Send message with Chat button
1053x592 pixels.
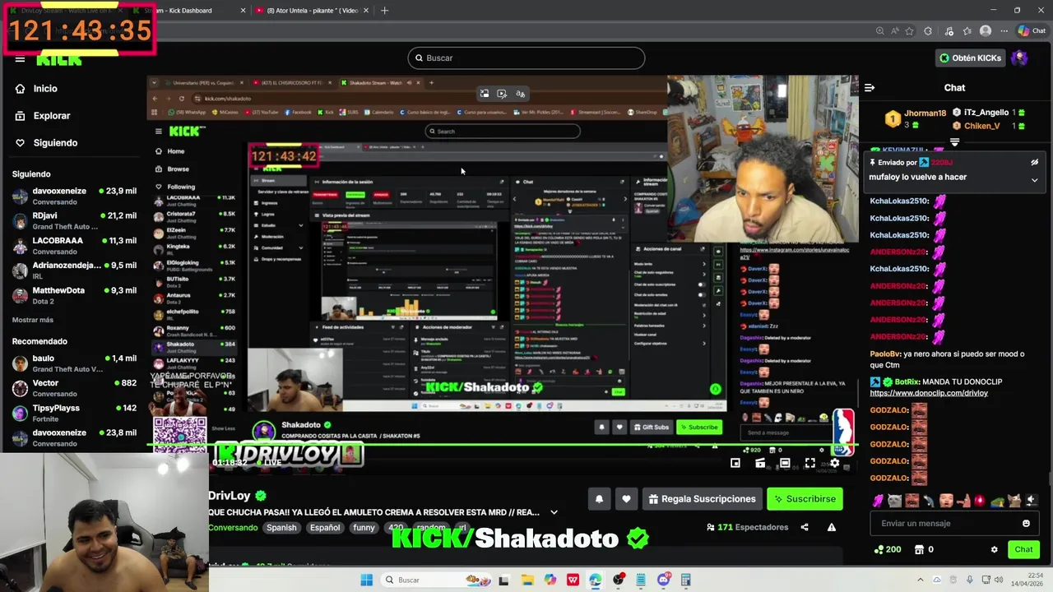point(1023,549)
